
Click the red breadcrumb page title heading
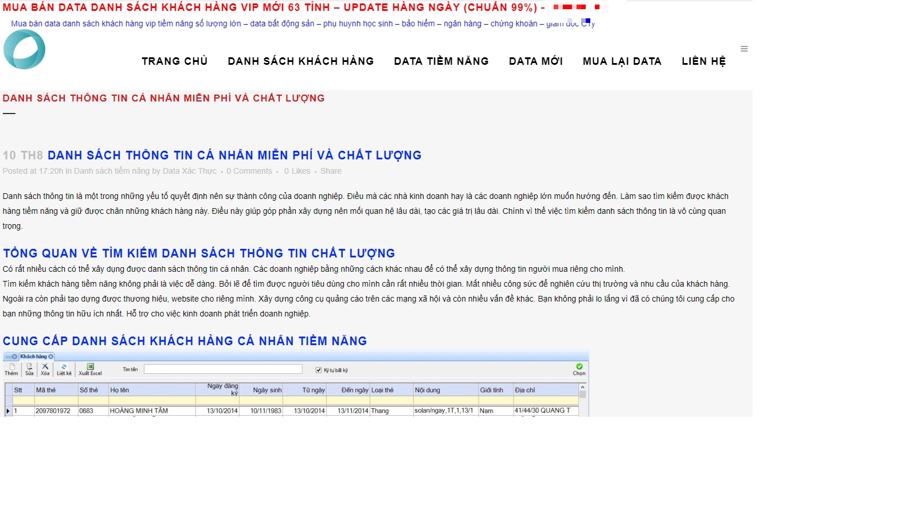tap(163, 98)
